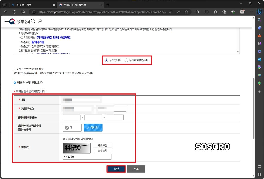The image size is (264, 179).
Task: Toggle split screen icon in toolbar
Action: tap(207, 12)
